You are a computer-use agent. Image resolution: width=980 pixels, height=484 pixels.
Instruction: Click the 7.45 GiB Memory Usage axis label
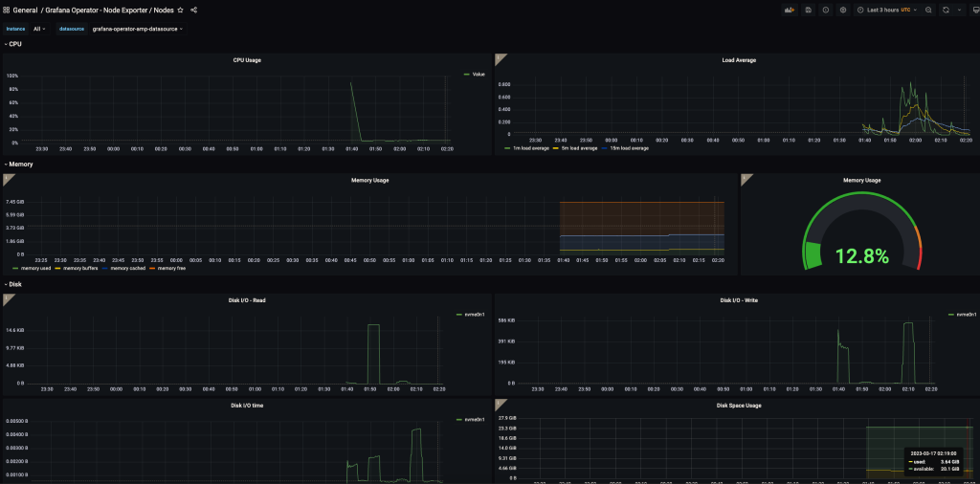click(15, 202)
